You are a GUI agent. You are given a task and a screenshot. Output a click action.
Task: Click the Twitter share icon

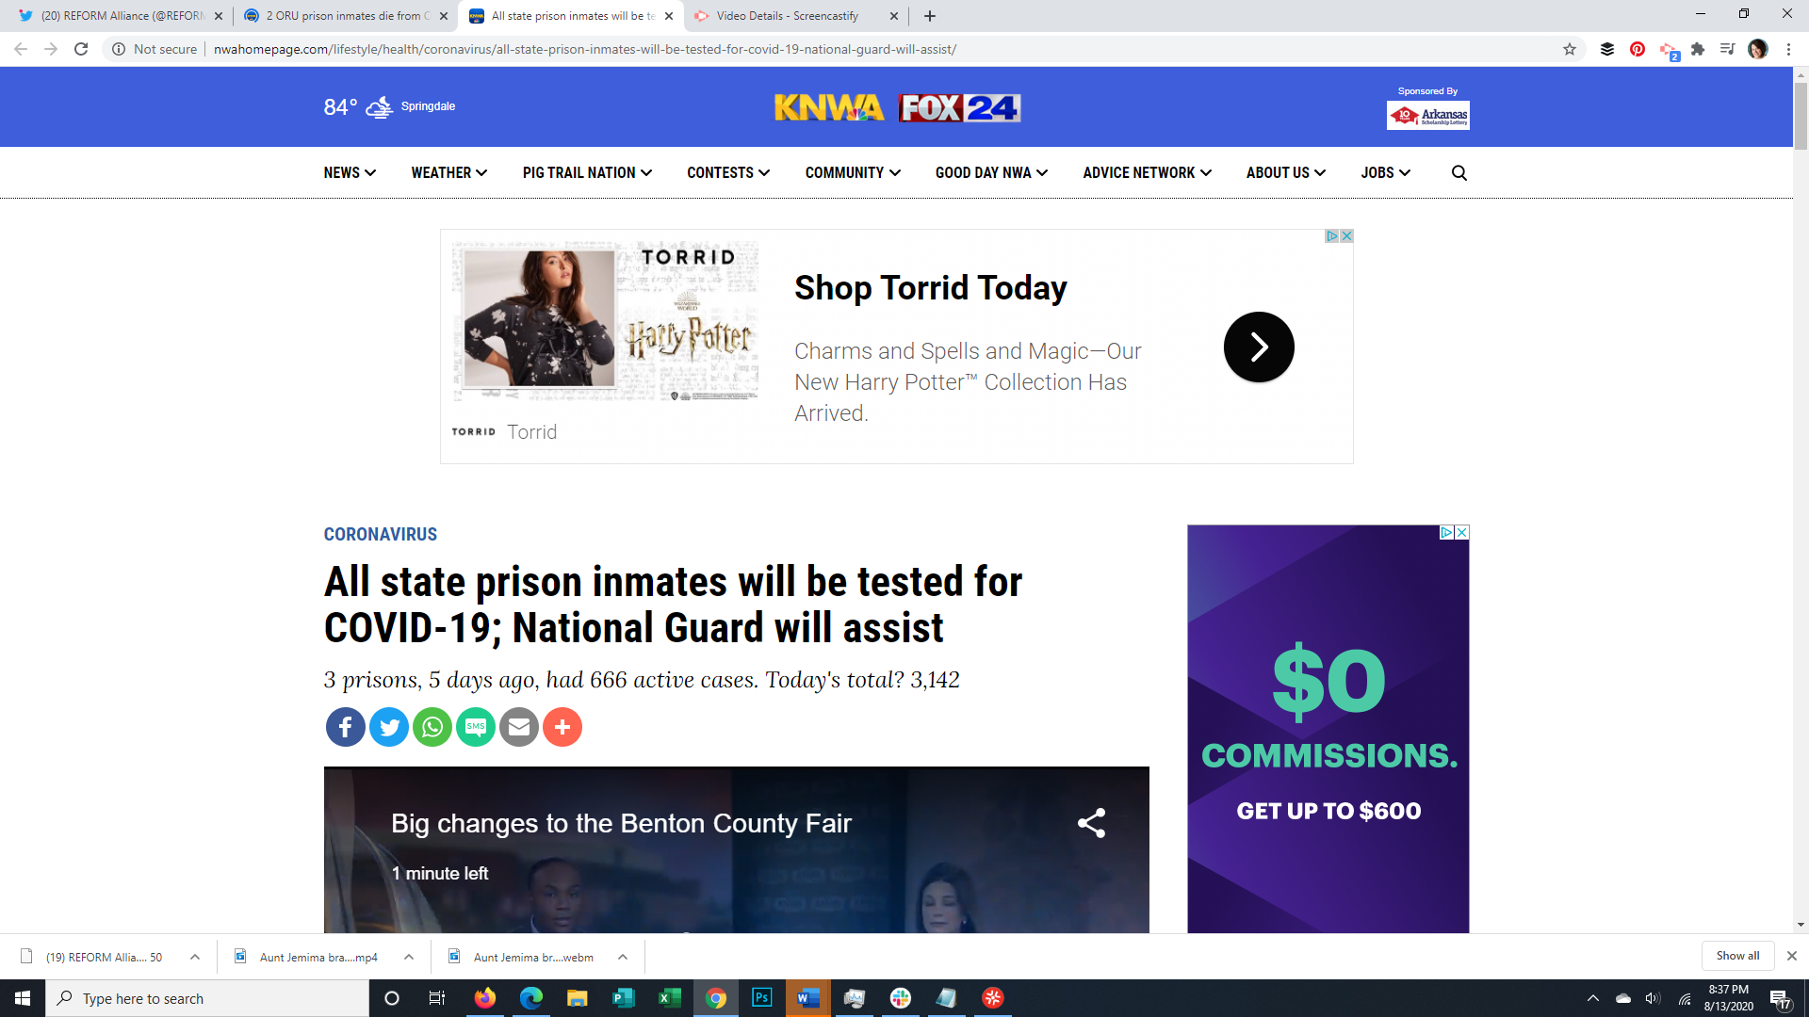[x=388, y=727]
